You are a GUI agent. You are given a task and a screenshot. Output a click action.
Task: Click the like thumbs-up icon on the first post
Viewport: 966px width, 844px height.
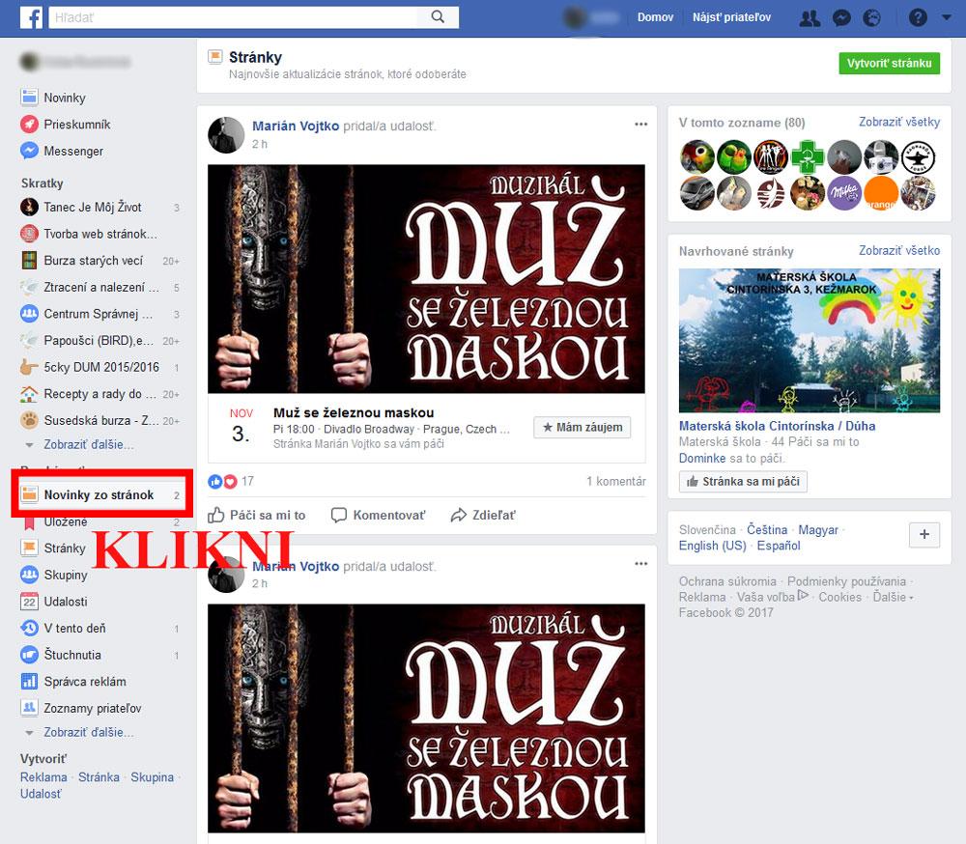coord(216,515)
